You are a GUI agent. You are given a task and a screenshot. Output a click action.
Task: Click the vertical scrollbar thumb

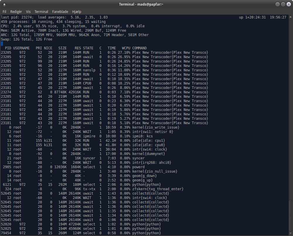[x=290, y=215]
